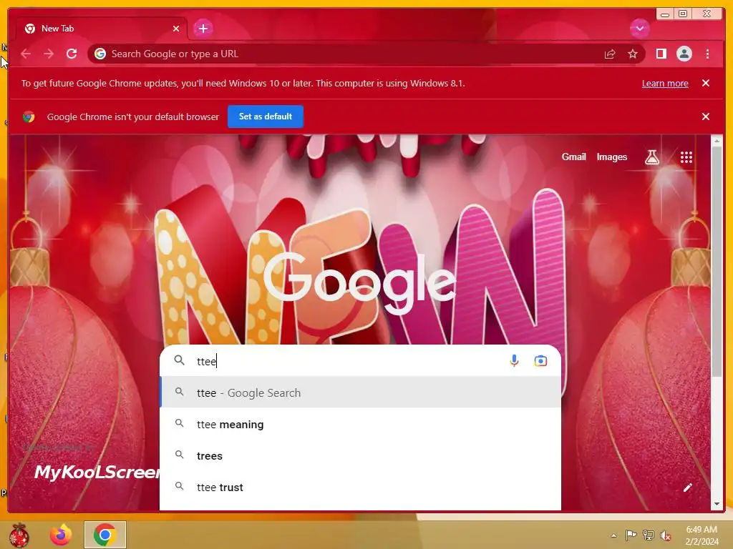Bookmark this tab with the star icon
Screen dimensions: 733x549
point(633,54)
